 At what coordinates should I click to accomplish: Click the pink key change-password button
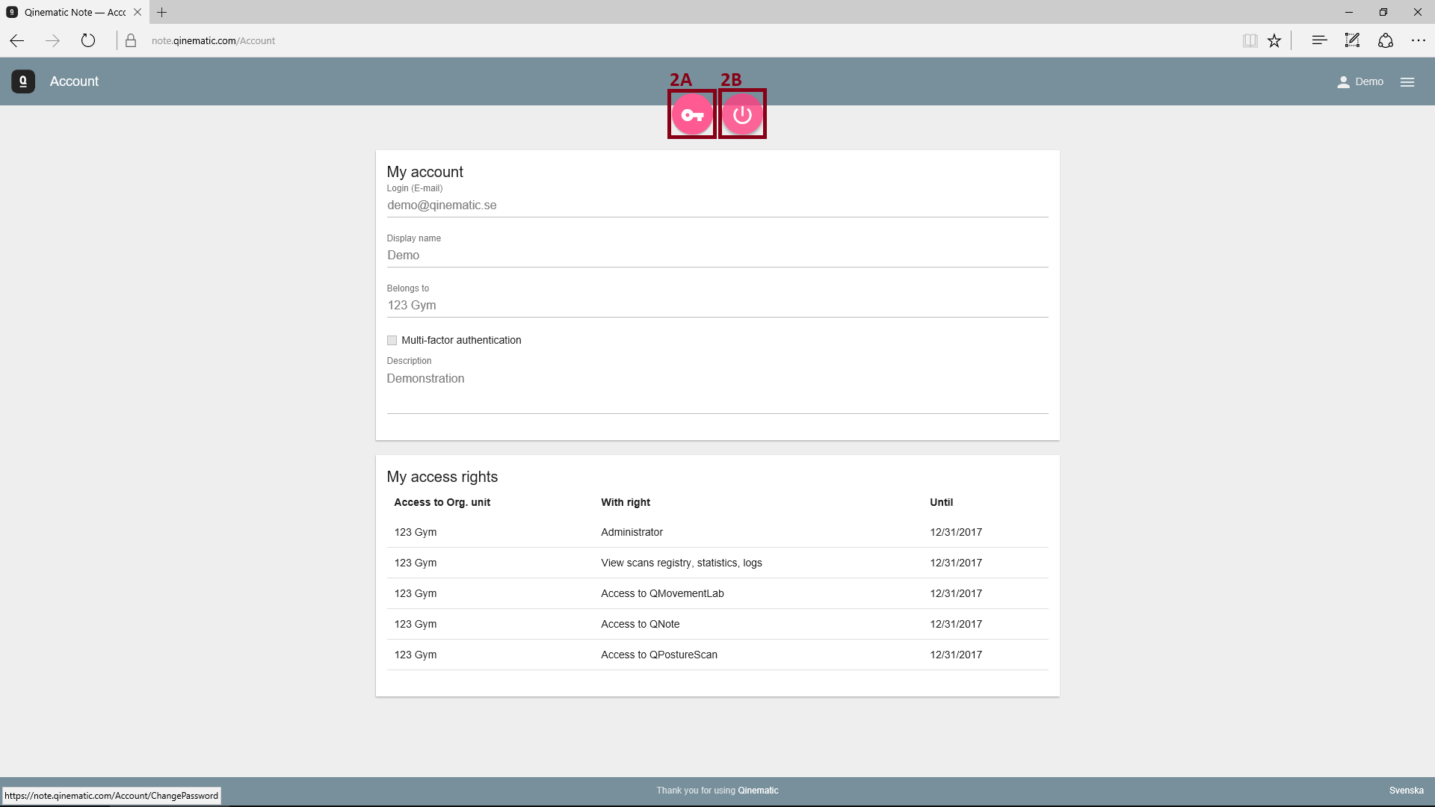tap(692, 115)
